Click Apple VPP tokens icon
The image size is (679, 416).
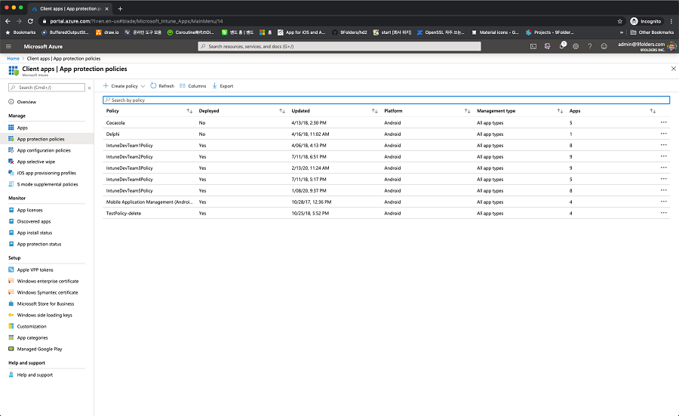11,270
